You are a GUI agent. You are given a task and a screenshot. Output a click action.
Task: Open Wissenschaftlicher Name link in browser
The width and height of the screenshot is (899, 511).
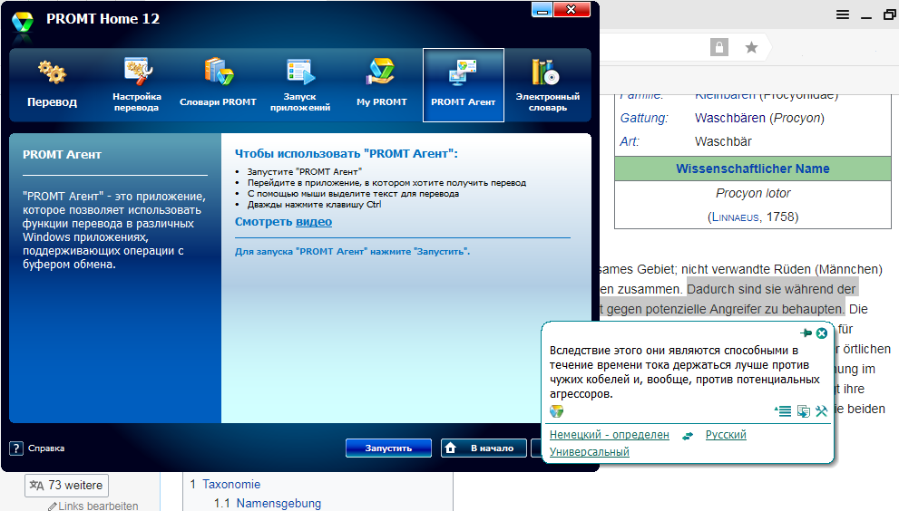(x=753, y=169)
